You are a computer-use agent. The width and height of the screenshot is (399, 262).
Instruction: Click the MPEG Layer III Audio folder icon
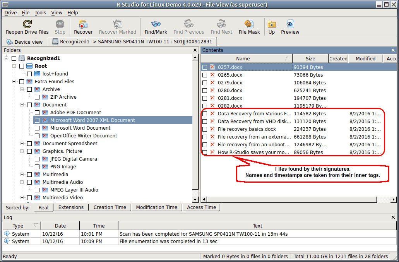point(45,190)
